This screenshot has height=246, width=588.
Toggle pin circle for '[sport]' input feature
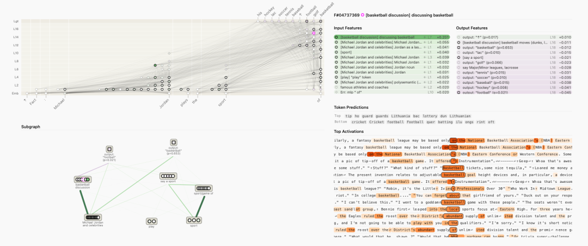click(337, 52)
